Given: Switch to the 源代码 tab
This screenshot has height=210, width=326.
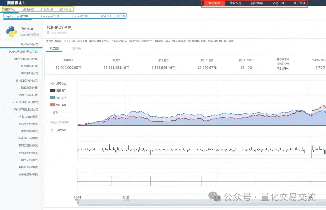Looking at the screenshot, I should pyautogui.click(x=77, y=48).
